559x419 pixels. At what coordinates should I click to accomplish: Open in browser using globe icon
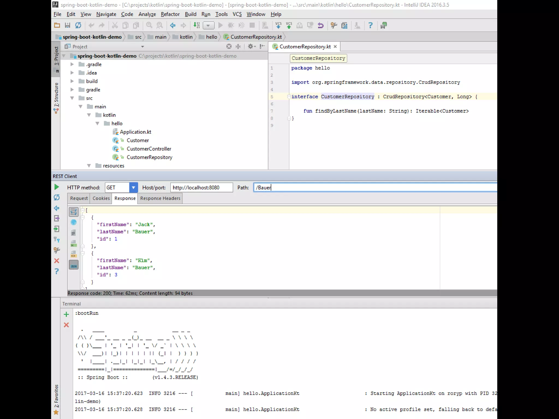[73, 222]
